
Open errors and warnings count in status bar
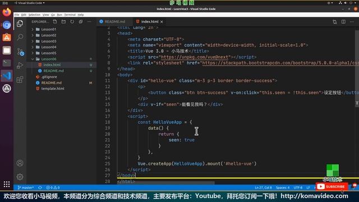53,187
